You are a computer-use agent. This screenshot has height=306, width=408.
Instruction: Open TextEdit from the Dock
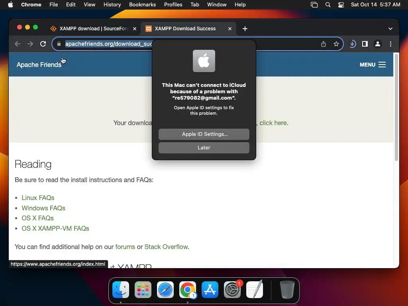tap(255, 290)
